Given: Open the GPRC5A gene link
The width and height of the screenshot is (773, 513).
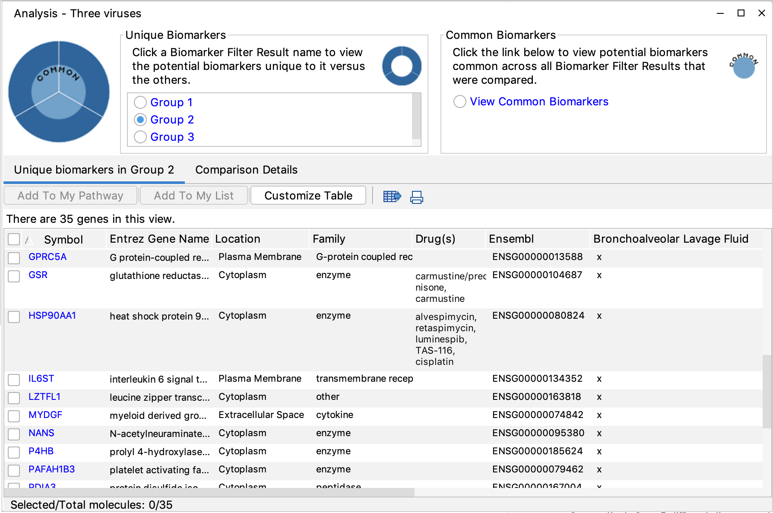Looking at the screenshot, I should [48, 257].
